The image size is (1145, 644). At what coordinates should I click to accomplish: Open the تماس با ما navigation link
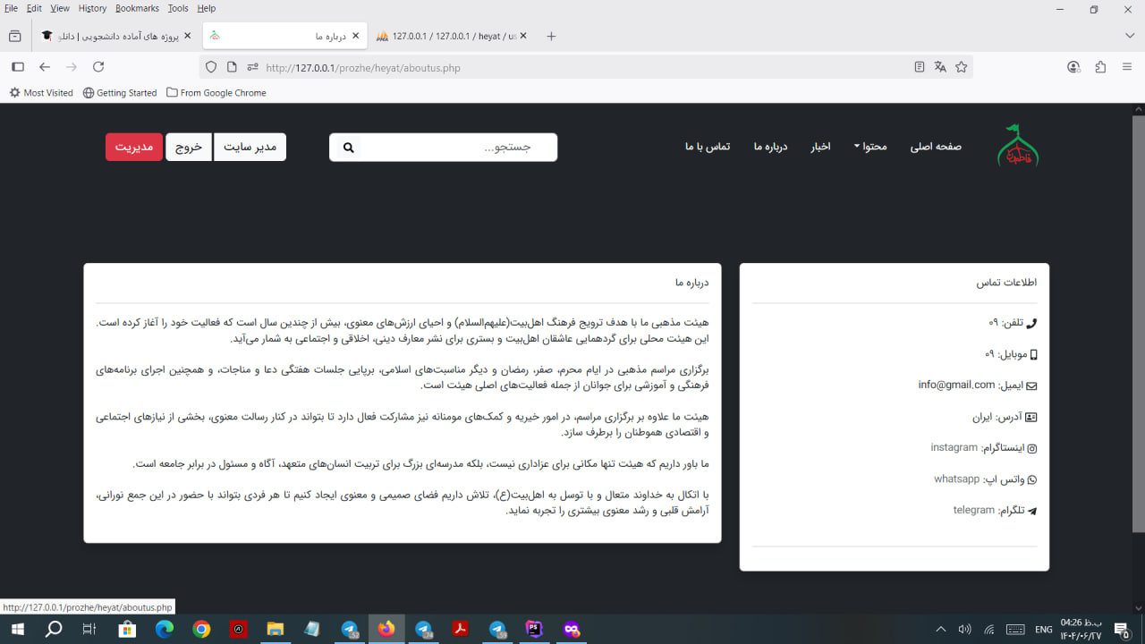coord(708,147)
